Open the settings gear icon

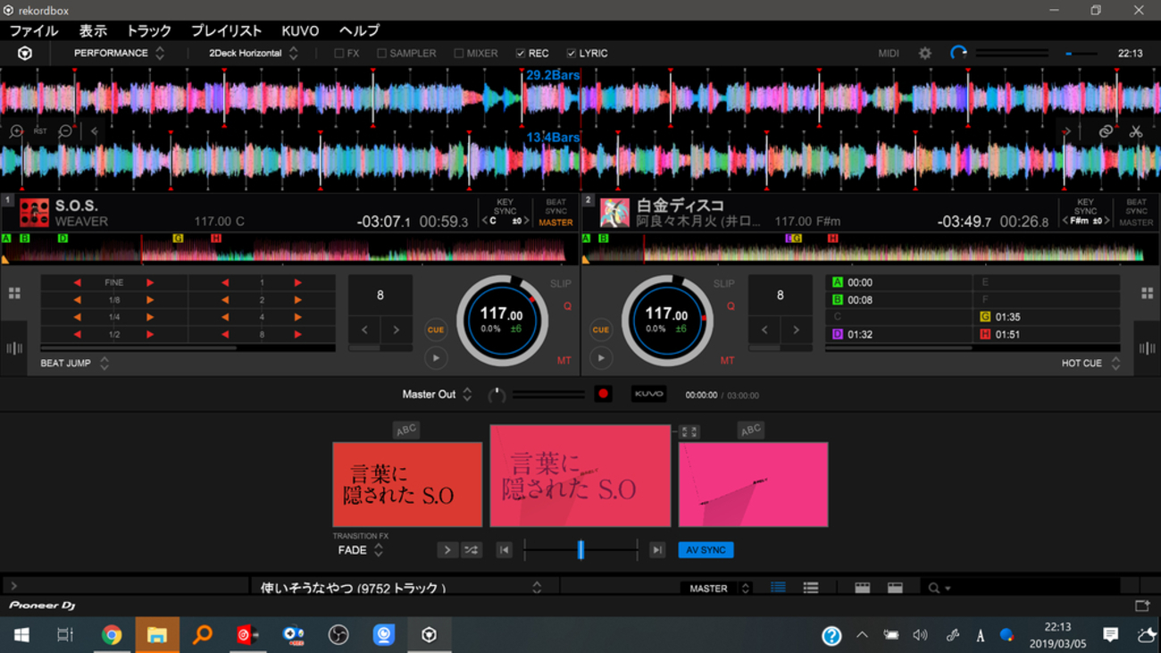(x=925, y=54)
